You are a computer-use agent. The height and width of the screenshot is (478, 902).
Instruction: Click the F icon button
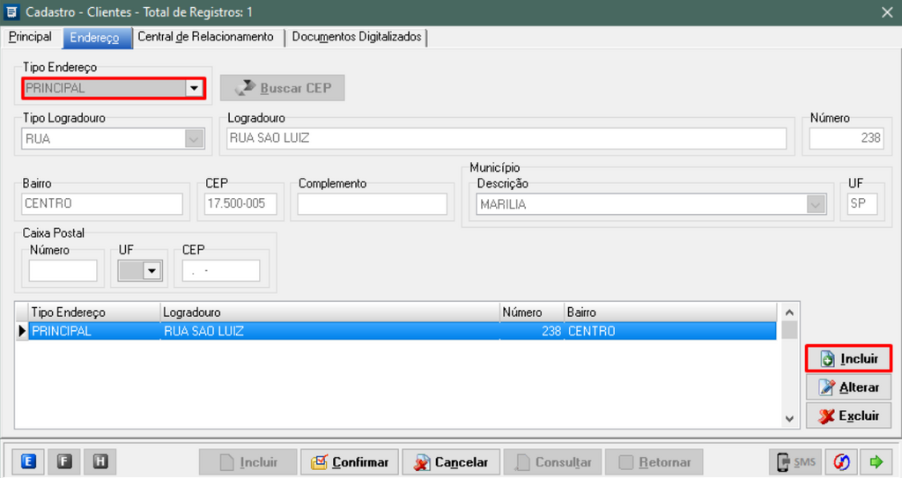(64, 461)
